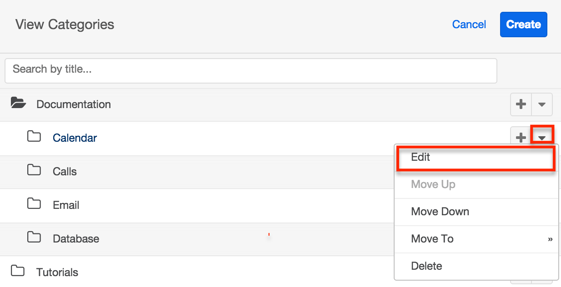
Task: Add a subcategory under Documentation using plus icon
Action: tap(521, 104)
